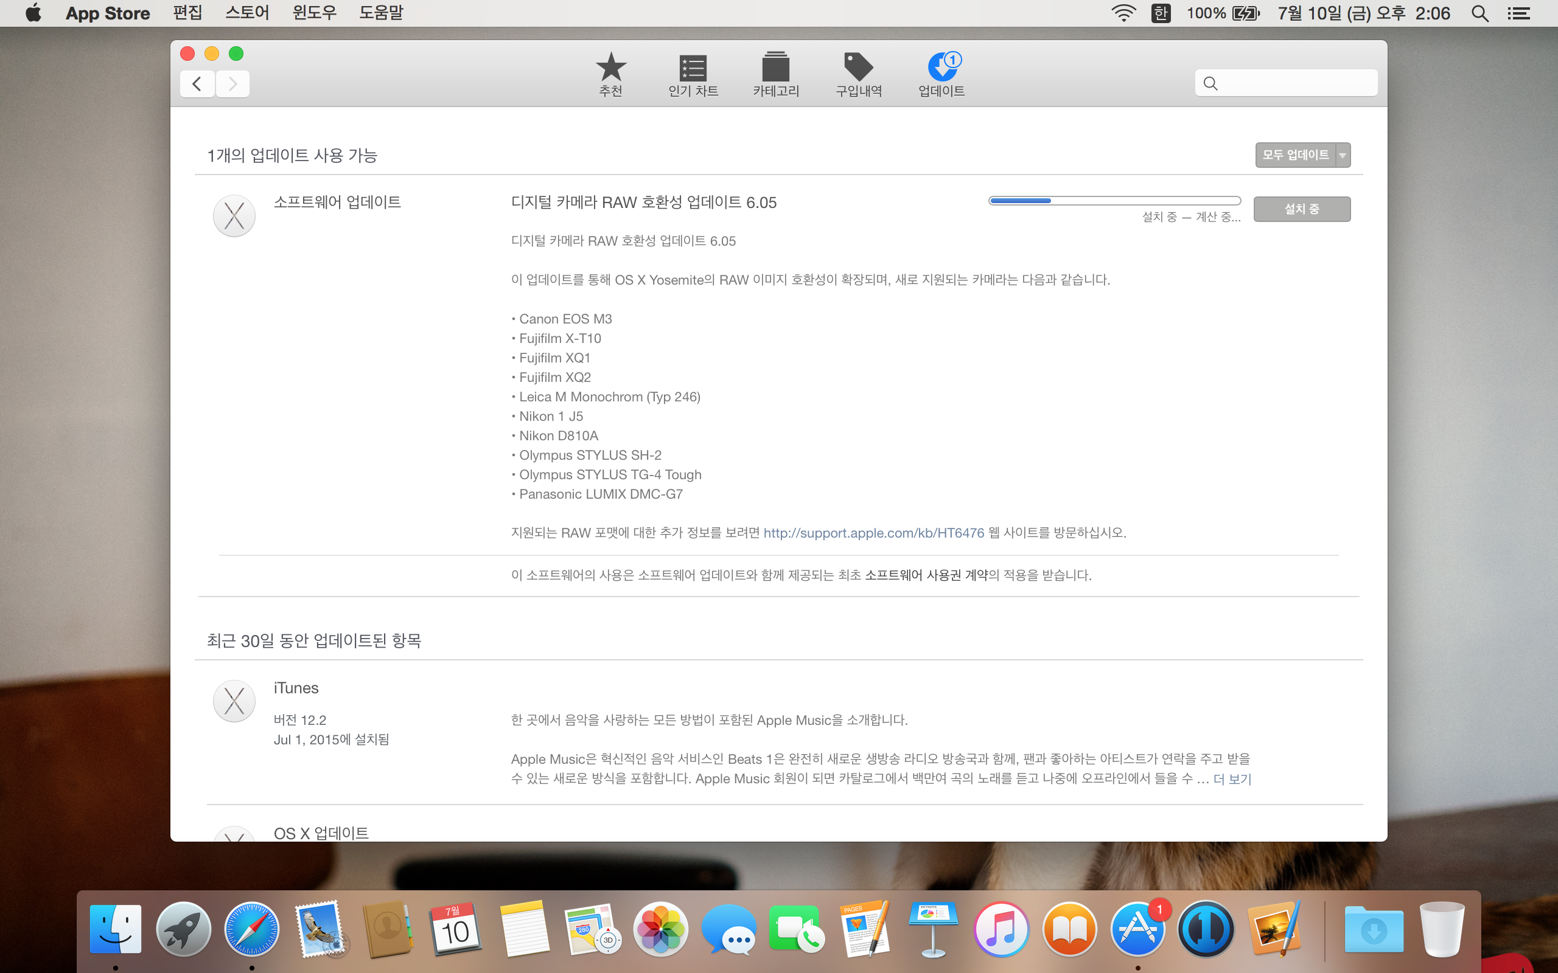The height and width of the screenshot is (973, 1558).
Task: Click the back navigation arrow
Action: (x=197, y=84)
